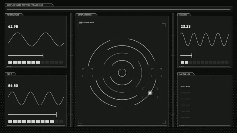The height and width of the screenshot is (133, 237).
Task: Click the Session segmented level meter
Action: (205, 62)
